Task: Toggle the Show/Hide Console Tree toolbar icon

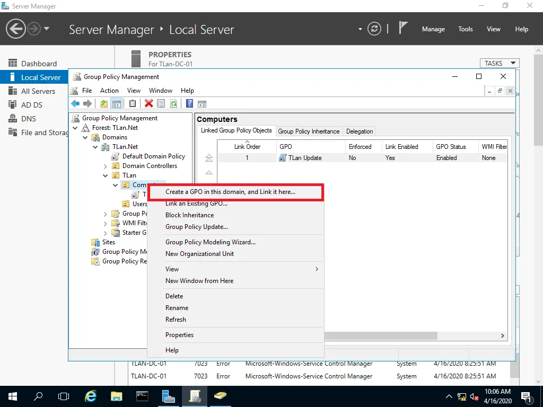Action: [116, 103]
